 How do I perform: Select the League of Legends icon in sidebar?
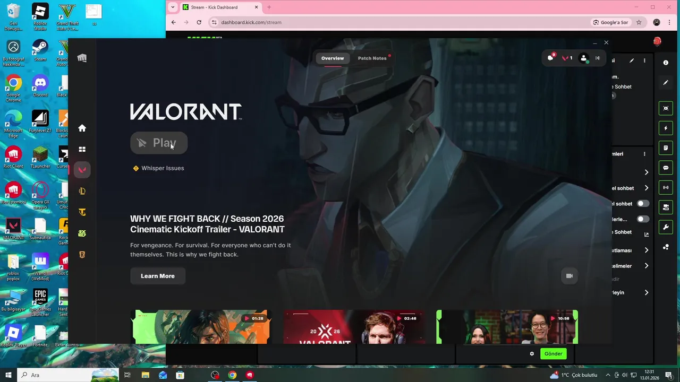(x=82, y=191)
